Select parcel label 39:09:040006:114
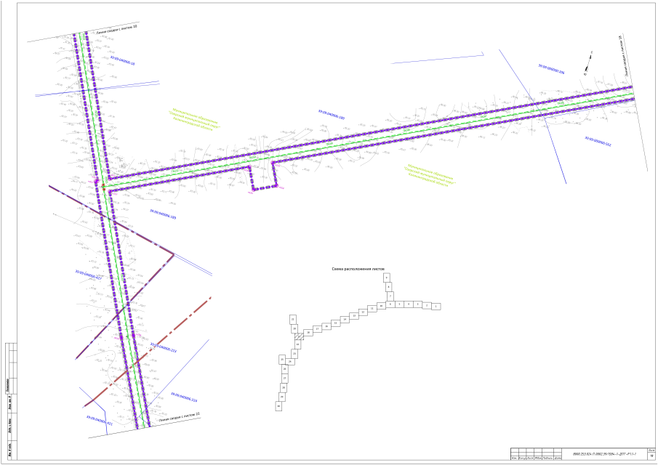 tap(164, 347)
